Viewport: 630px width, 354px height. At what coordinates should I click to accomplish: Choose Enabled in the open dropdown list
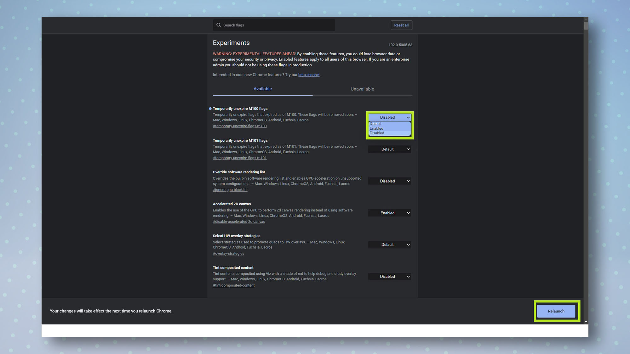point(376,128)
